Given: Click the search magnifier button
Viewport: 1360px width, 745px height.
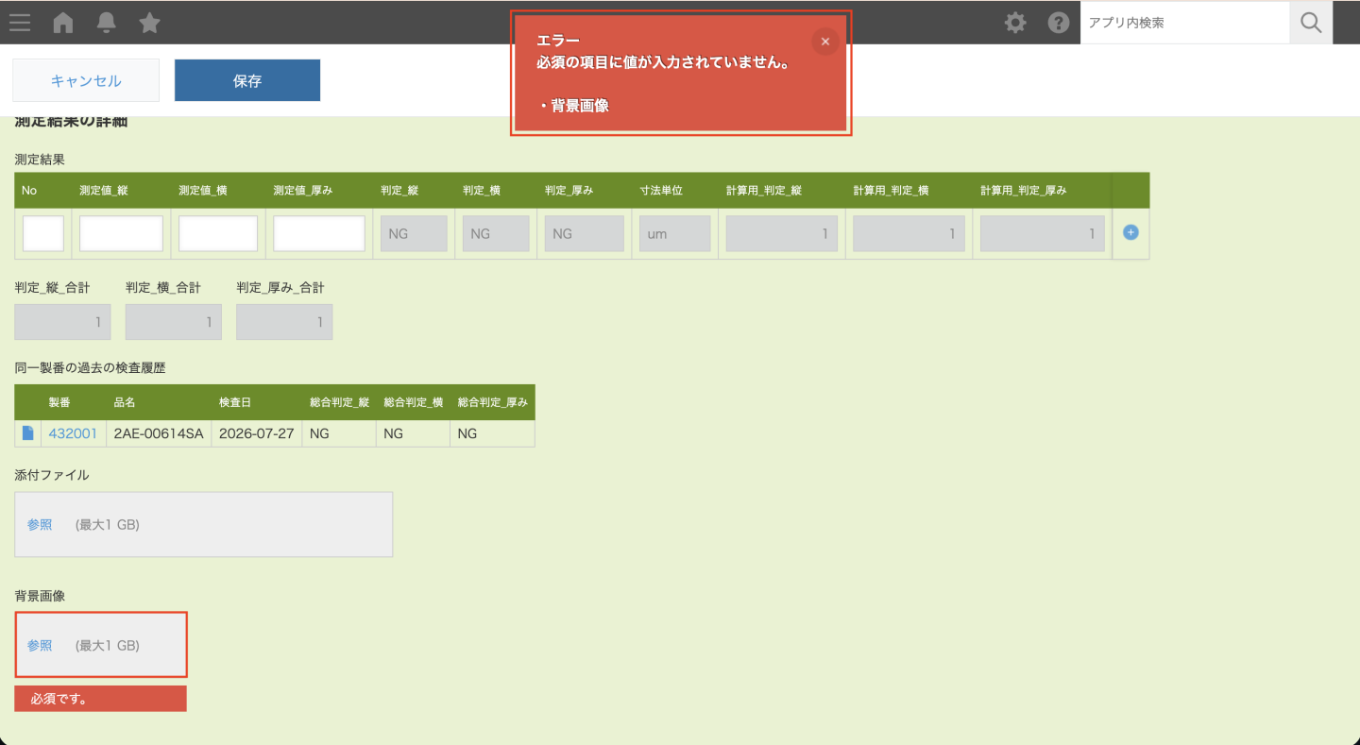Looking at the screenshot, I should click(x=1311, y=23).
